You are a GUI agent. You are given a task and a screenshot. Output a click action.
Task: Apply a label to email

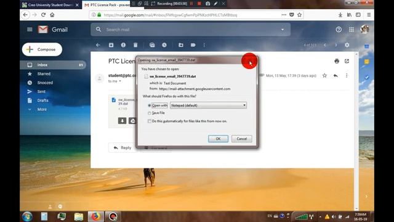[x=193, y=45]
